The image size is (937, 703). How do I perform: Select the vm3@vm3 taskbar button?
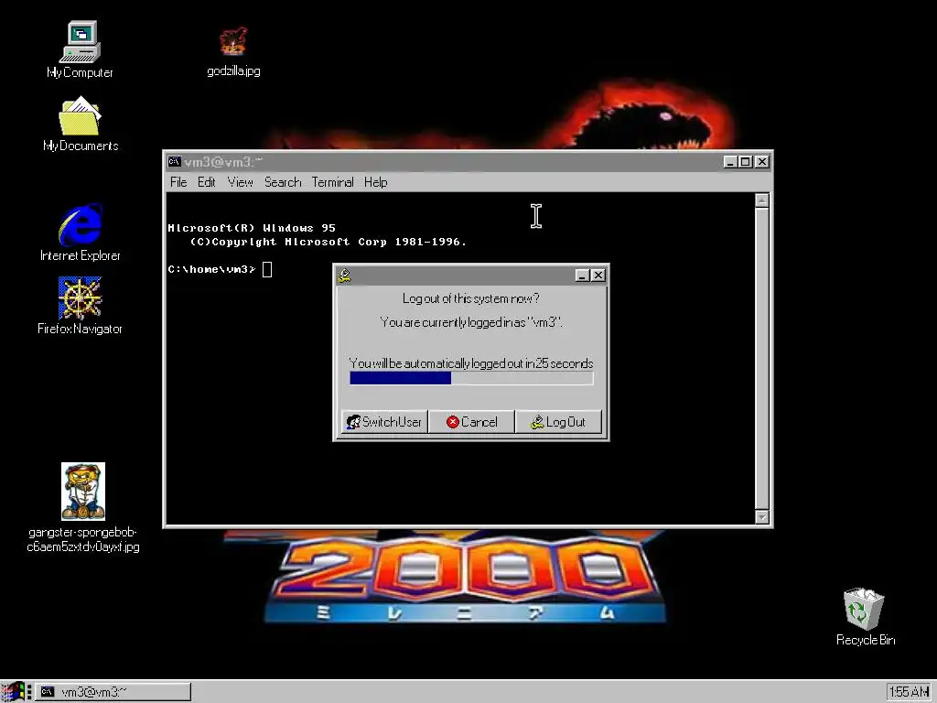pos(113,692)
